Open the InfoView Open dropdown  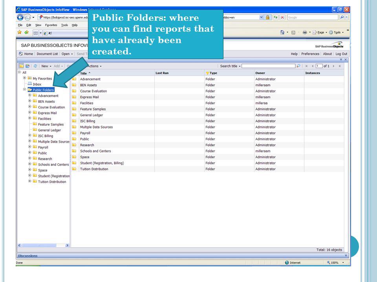(x=67, y=54)
